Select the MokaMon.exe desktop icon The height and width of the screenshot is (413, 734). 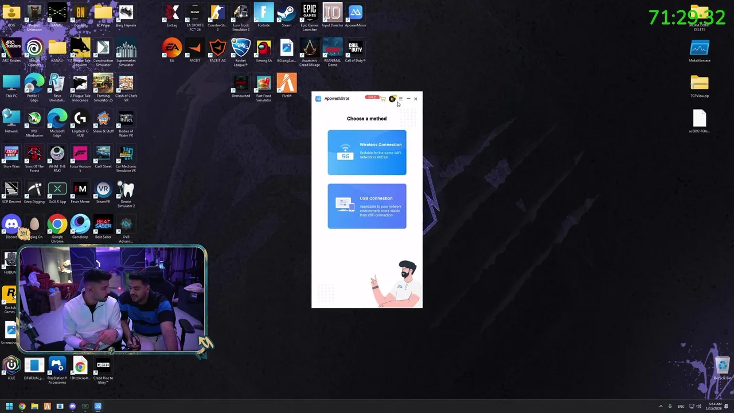point(700,51)
